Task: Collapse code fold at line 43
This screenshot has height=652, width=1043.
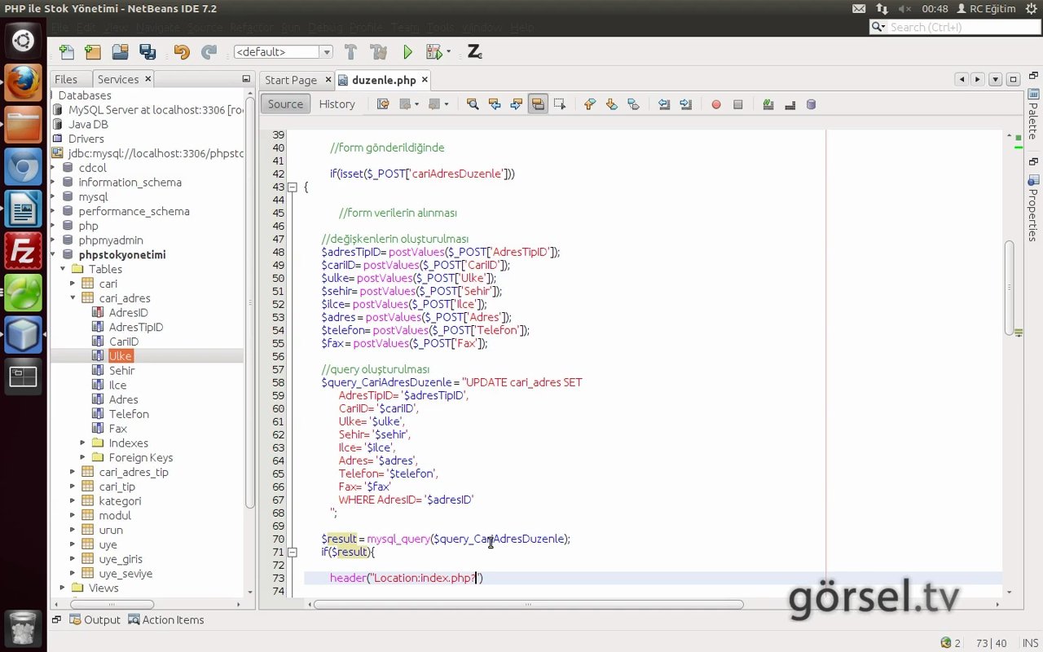Action: [293, 187]
